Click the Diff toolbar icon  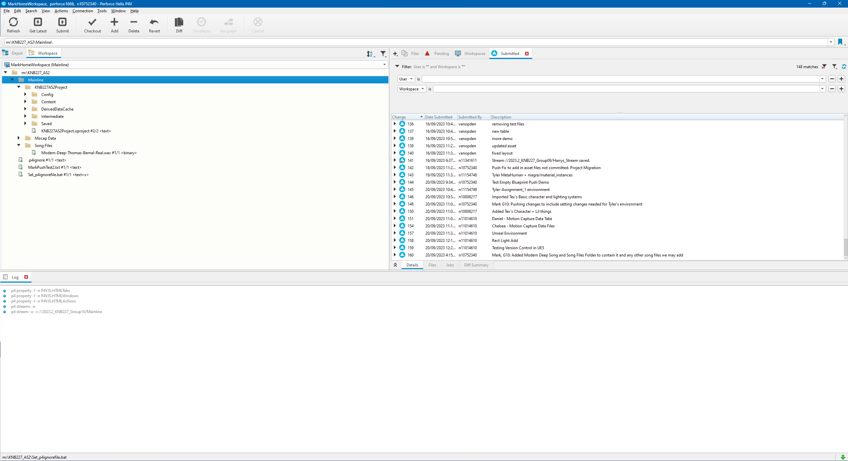(x=179, y=22)
